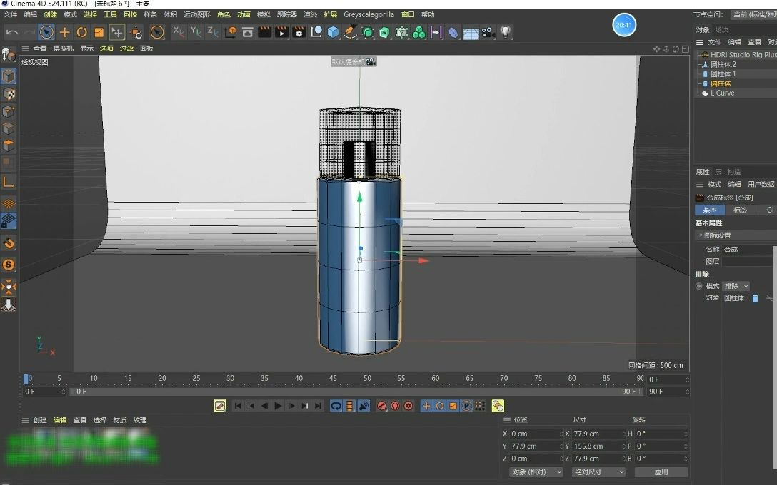Toggle the X axis lock in the toolbar

176,31
